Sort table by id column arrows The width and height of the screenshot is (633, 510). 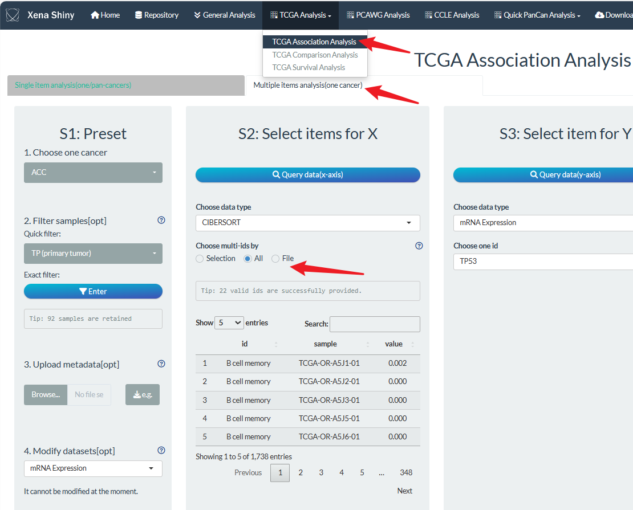click(x=276, y=344)
